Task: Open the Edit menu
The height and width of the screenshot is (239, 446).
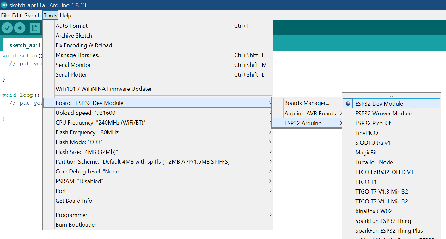Action: [x=17, y=15]
